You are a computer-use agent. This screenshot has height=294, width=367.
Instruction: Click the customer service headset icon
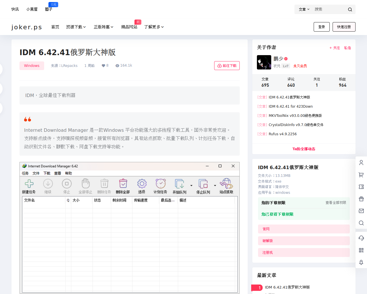coord(361,238)
